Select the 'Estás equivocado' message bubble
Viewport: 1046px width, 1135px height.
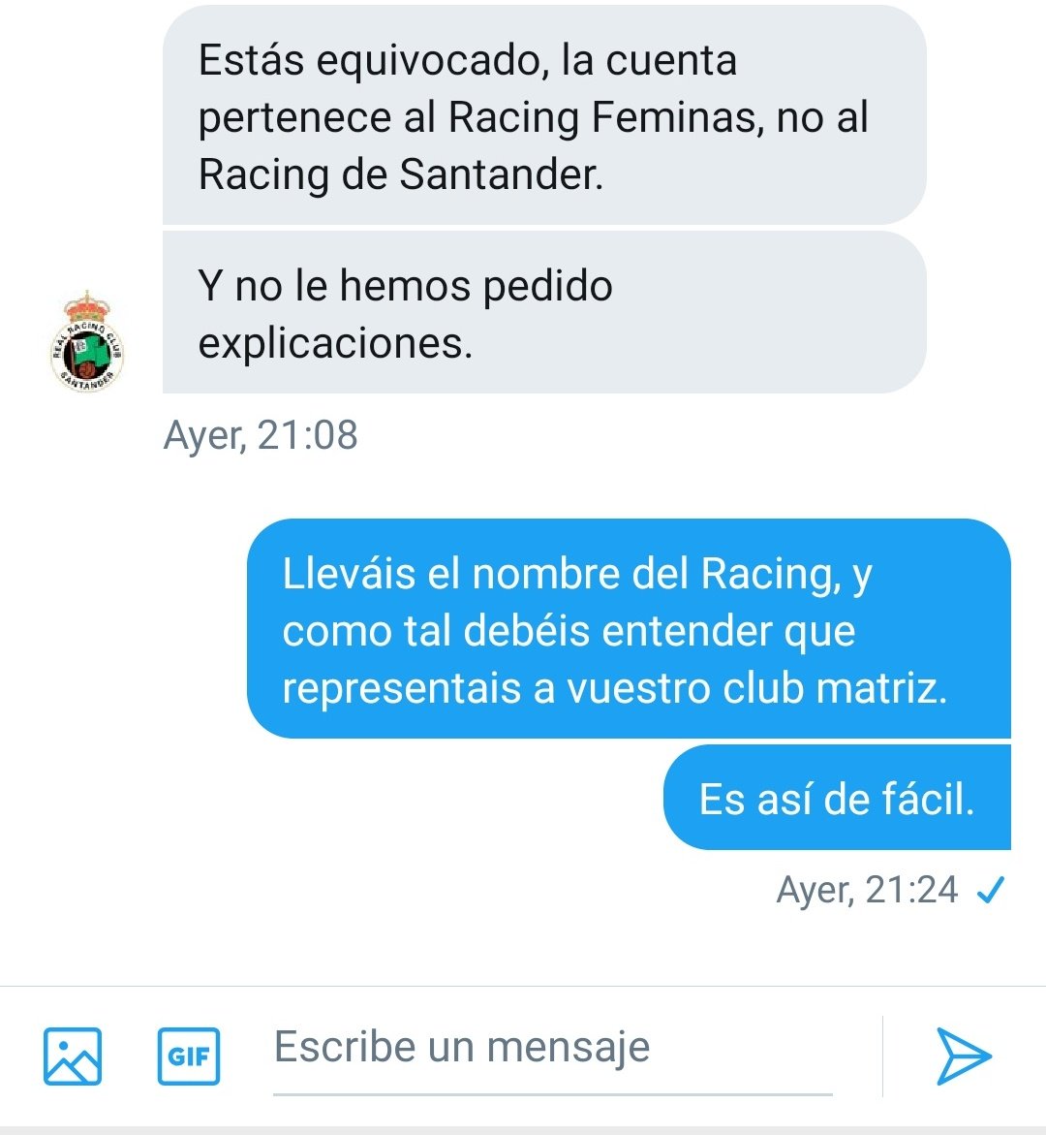pyautogui.click(x=544, y=115)
